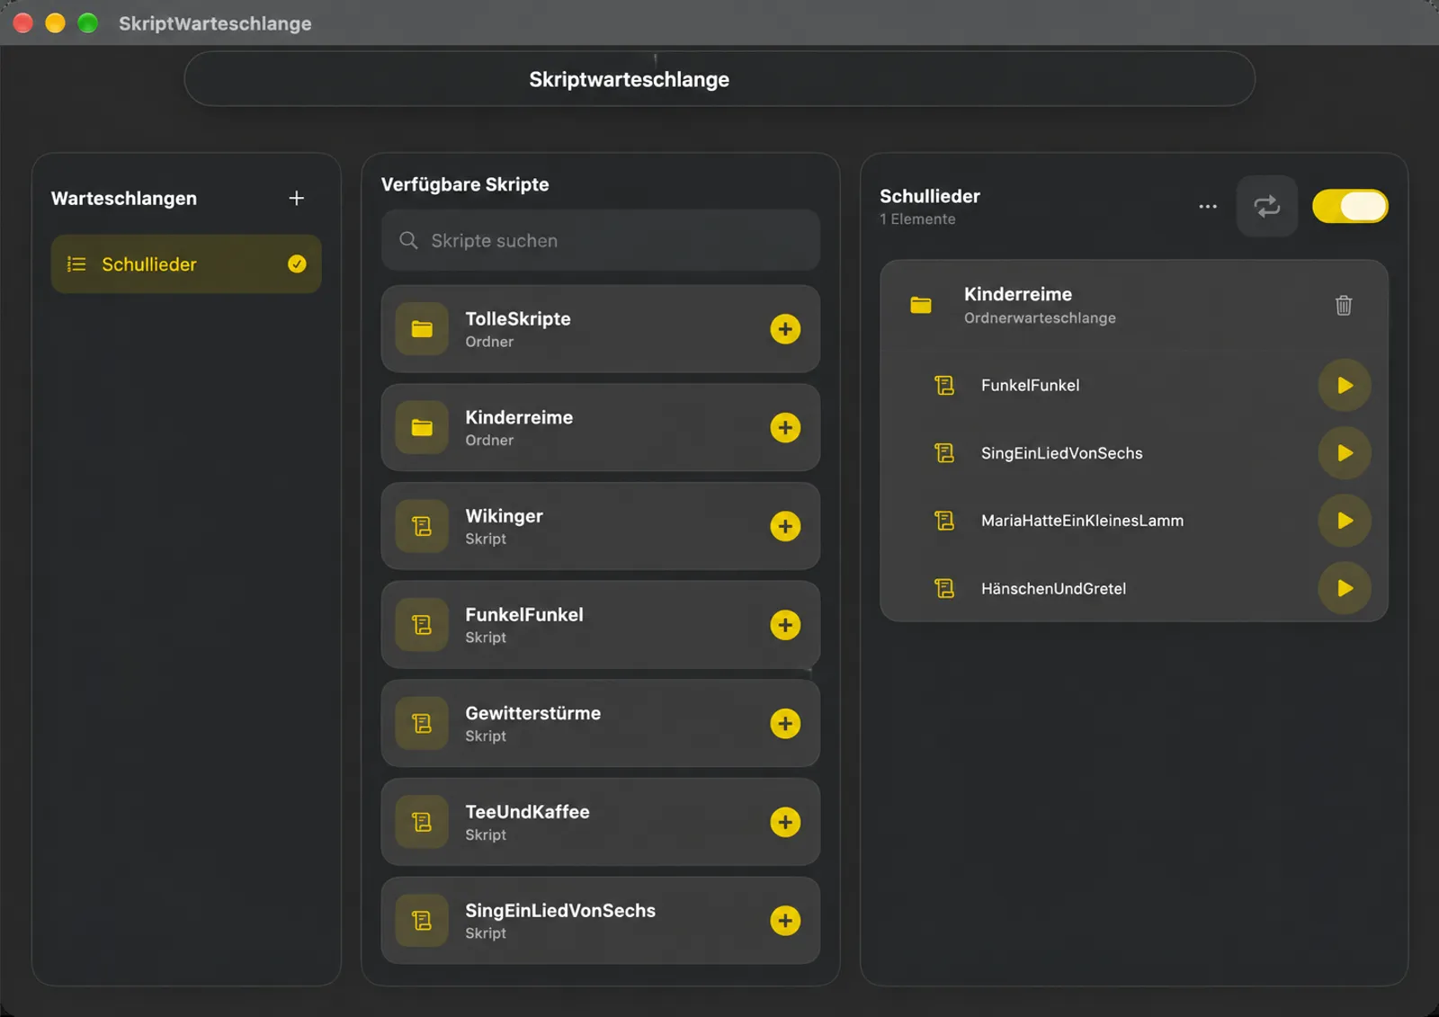
Task: Select the TolleSkripte name in available scripts
Action: tap(518, 319)
